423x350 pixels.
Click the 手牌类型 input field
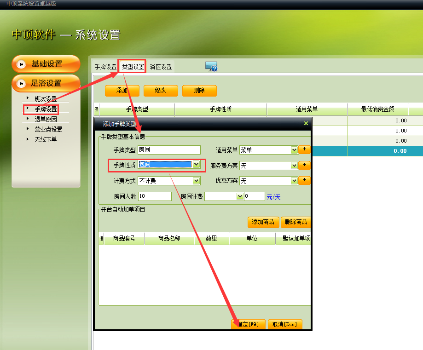(169, 150)
